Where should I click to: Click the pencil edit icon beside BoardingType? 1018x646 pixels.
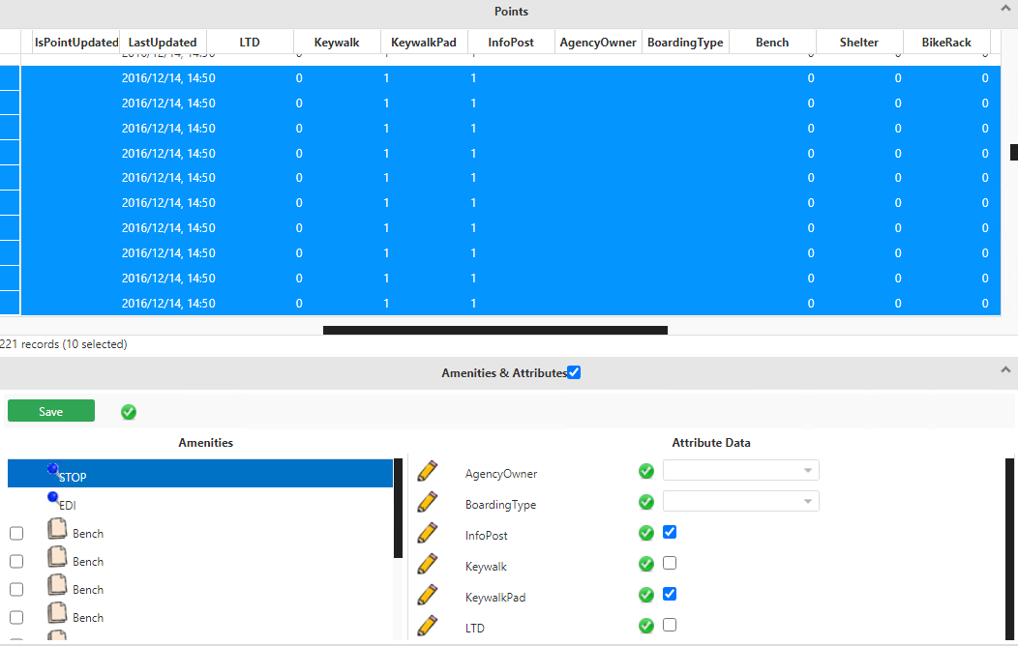[x=427, y=502]
